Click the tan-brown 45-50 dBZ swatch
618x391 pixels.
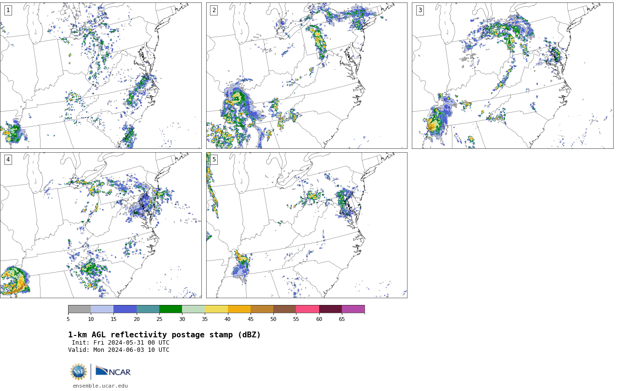coord(262,309)
